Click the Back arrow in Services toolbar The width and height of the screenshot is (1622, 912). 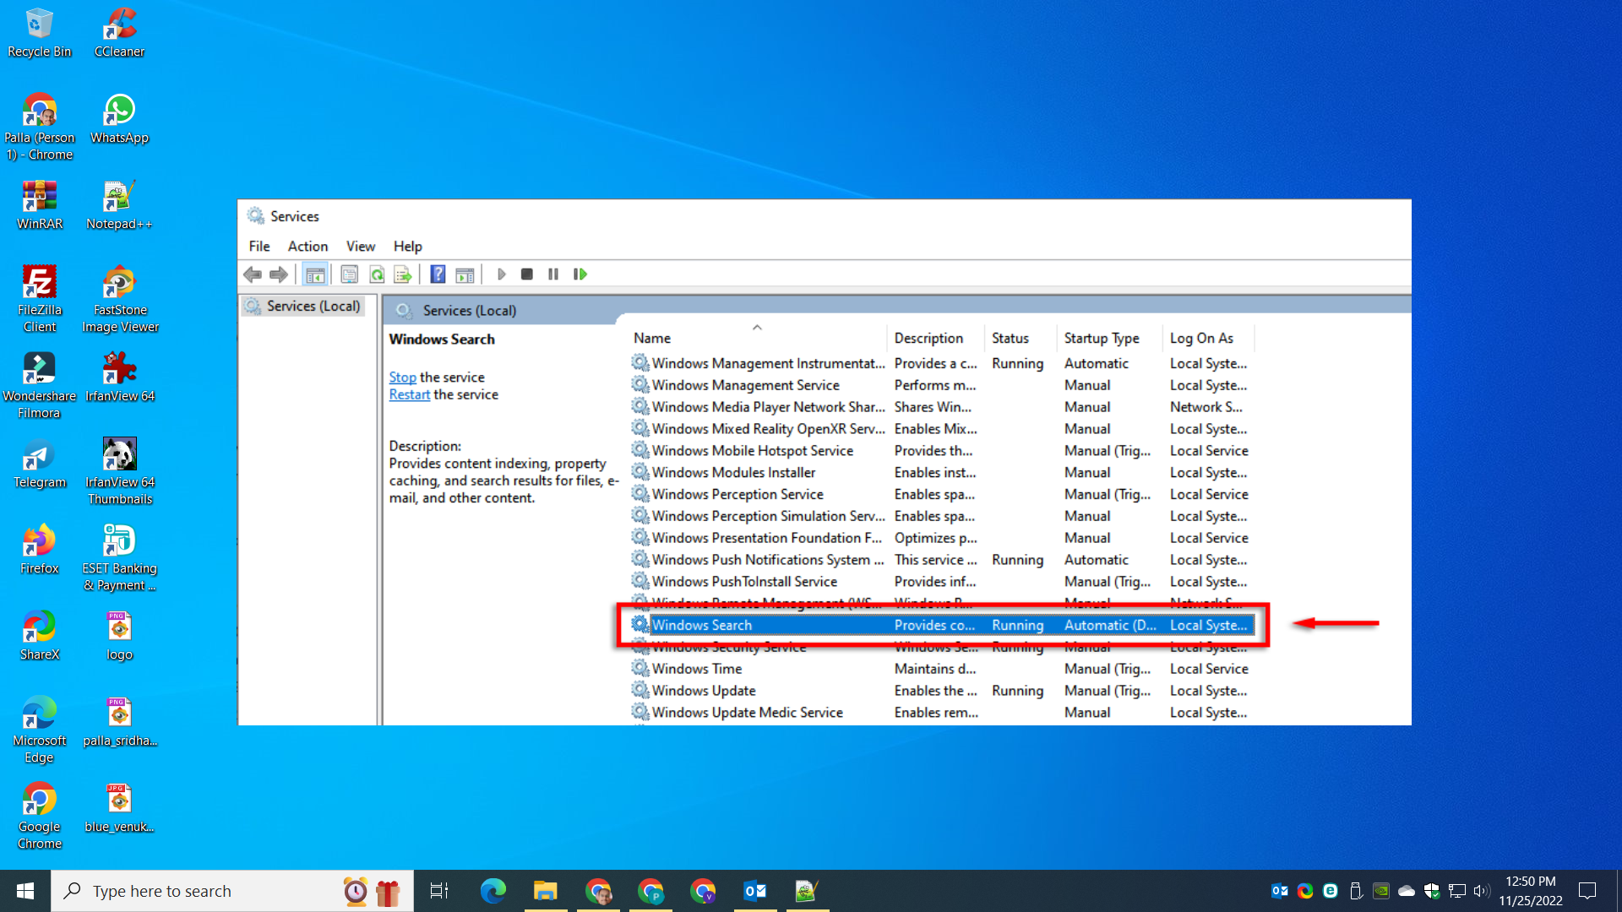point(253,274)
